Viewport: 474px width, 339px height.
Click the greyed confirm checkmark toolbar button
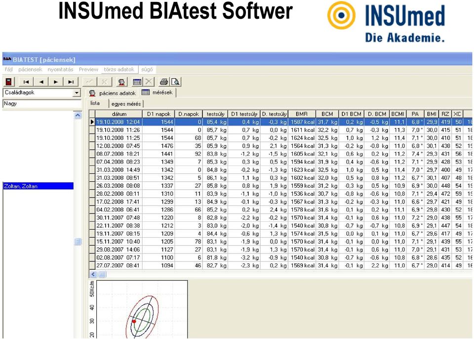(89, 82)
